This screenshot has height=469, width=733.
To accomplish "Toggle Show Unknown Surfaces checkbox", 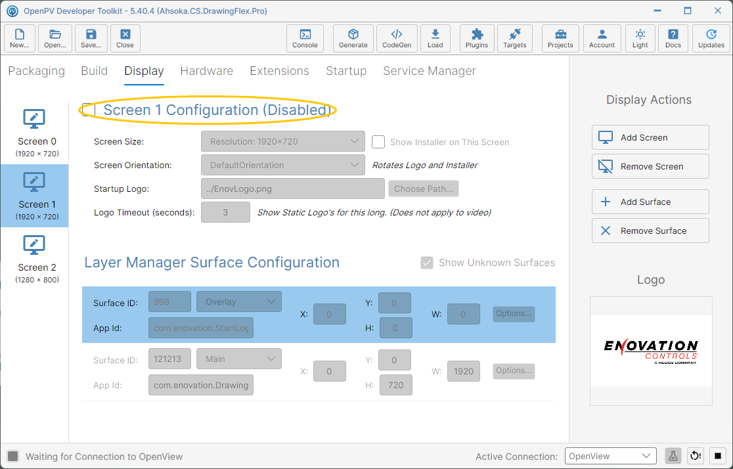I will coord(427,263).
